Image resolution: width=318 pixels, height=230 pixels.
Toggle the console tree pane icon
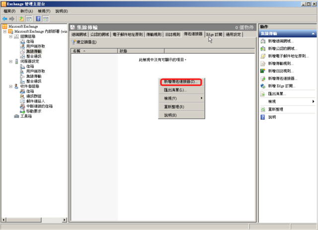(29, 19)
